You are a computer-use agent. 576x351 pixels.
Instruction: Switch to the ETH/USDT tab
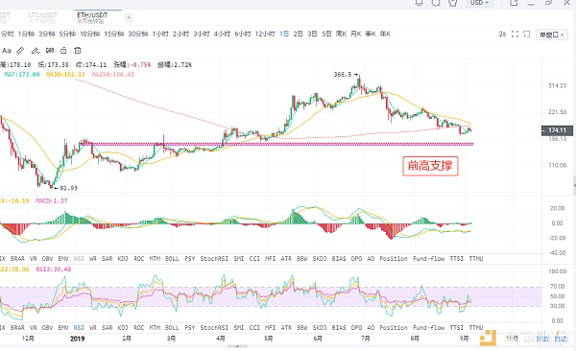click(x=92, y=17)
